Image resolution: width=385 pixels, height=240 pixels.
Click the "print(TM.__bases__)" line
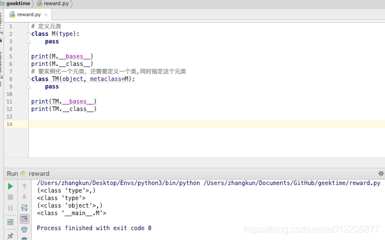coord(64,102)
